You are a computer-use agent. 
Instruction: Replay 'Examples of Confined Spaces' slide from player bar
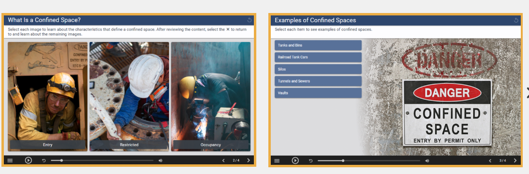pyautogui.click(x=311, y=161)
